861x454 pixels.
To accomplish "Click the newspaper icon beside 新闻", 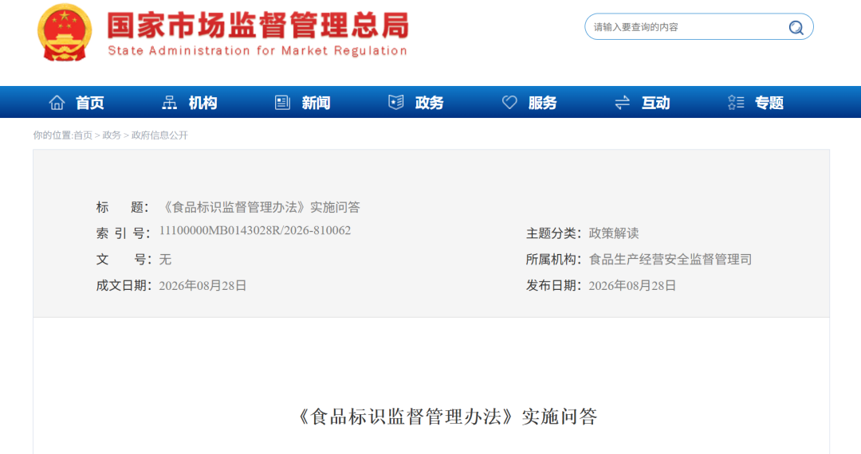I will [x=283, y=103].
